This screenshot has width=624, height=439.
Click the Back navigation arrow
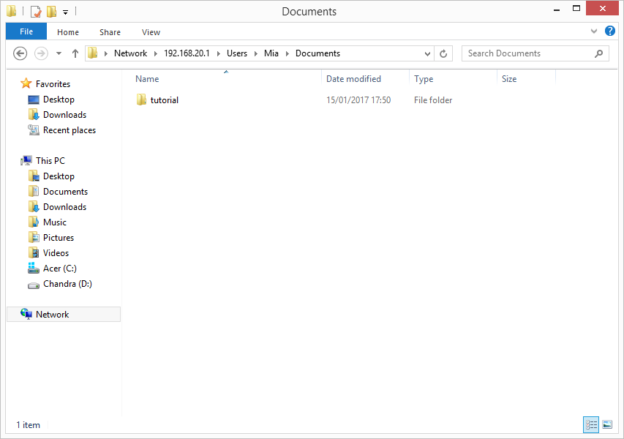pyautogui.click(x=20, y=53)
